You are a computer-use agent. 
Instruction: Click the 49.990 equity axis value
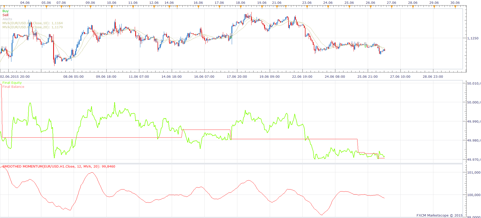[x=473, y=122]
